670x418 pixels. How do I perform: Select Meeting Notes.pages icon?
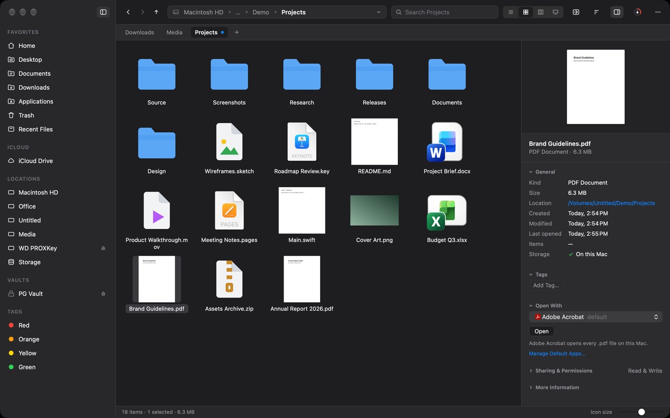(229, 210)
